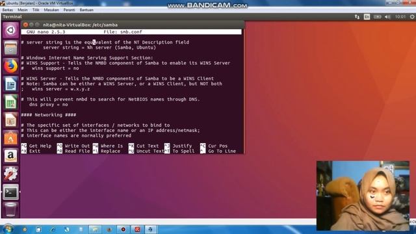The height and width of the screenshot is (234, 416).
Task: Click 'server string = %h server' line
Action: click(99, 47)
